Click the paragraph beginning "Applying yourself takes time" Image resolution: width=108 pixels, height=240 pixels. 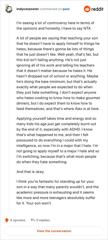58,140
